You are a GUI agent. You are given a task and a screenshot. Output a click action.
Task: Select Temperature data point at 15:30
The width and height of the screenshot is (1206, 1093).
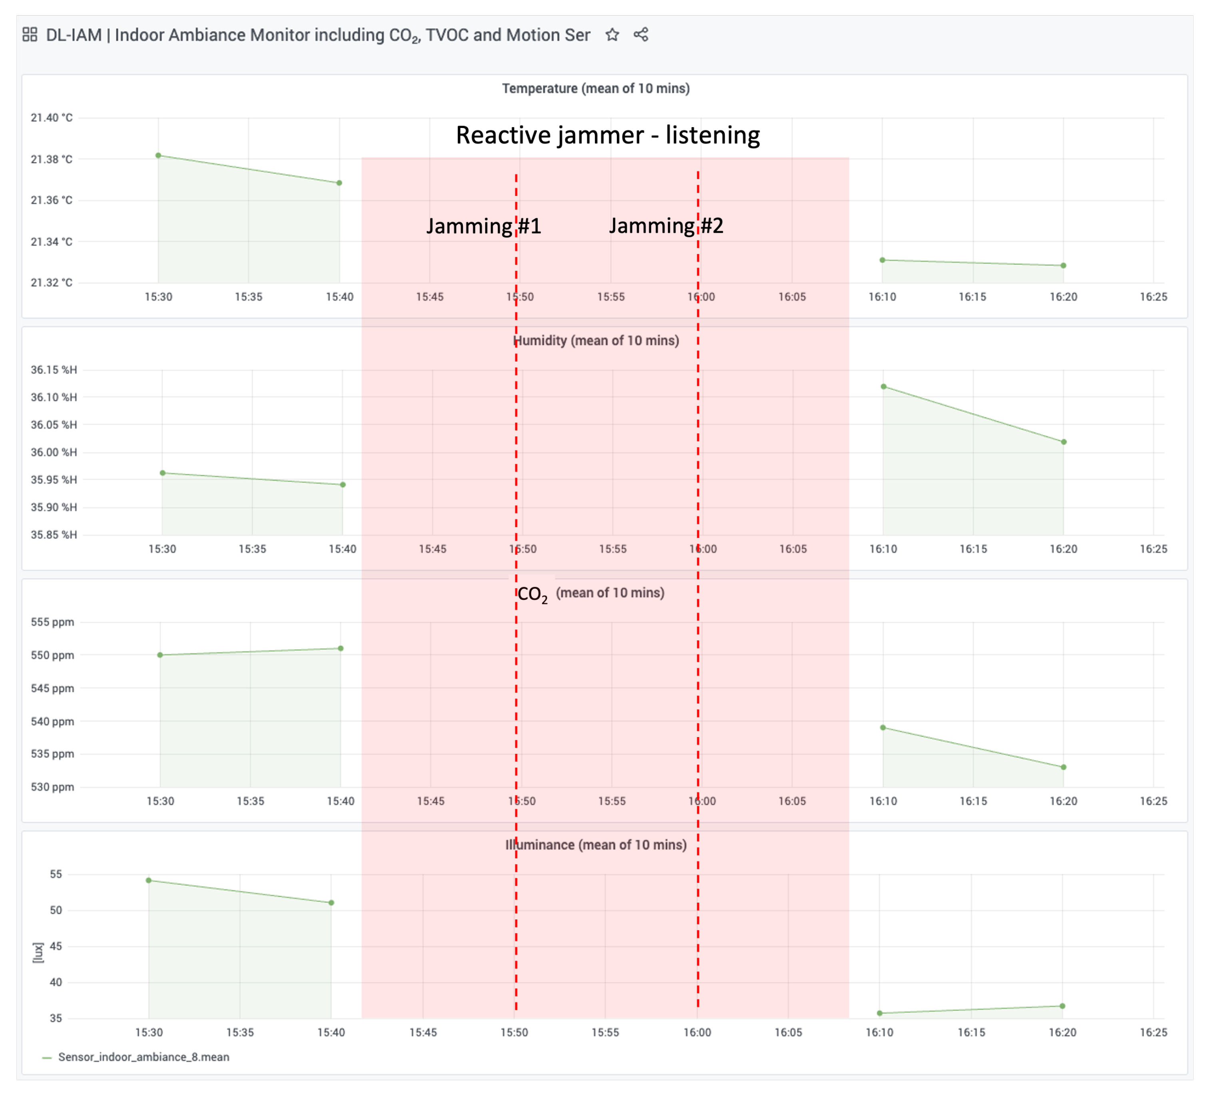[x=159, y=156]
